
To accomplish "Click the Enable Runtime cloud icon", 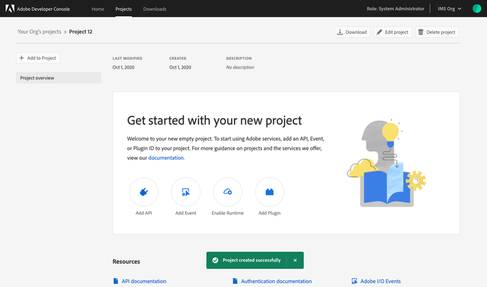I will pos(227,192).
